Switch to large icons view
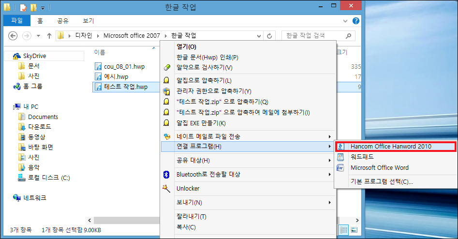Screen dimensions: 458x239 [x=354, y=230]
